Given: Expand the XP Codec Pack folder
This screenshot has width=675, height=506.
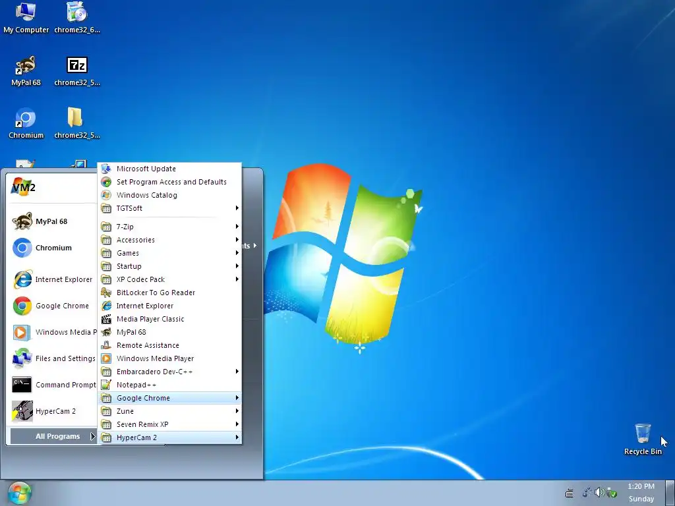Looking at the screenshot, I should point(169,279).
